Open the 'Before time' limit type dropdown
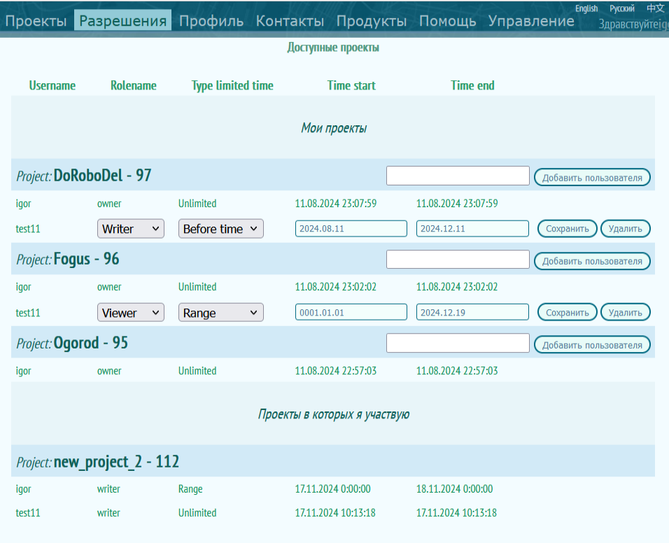 (220, 229)
